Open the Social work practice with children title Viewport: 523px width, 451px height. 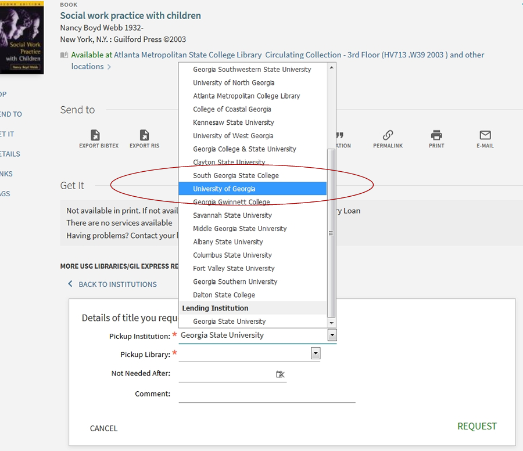tap(130, 16)
